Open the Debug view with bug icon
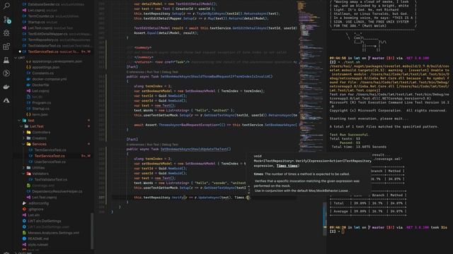The width and height of the screenshot is (453, 254). coord(6,33)
